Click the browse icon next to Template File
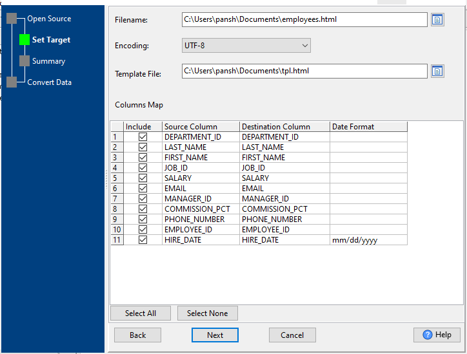The width and height of the screenshot is (467, 354). [437, 71]
